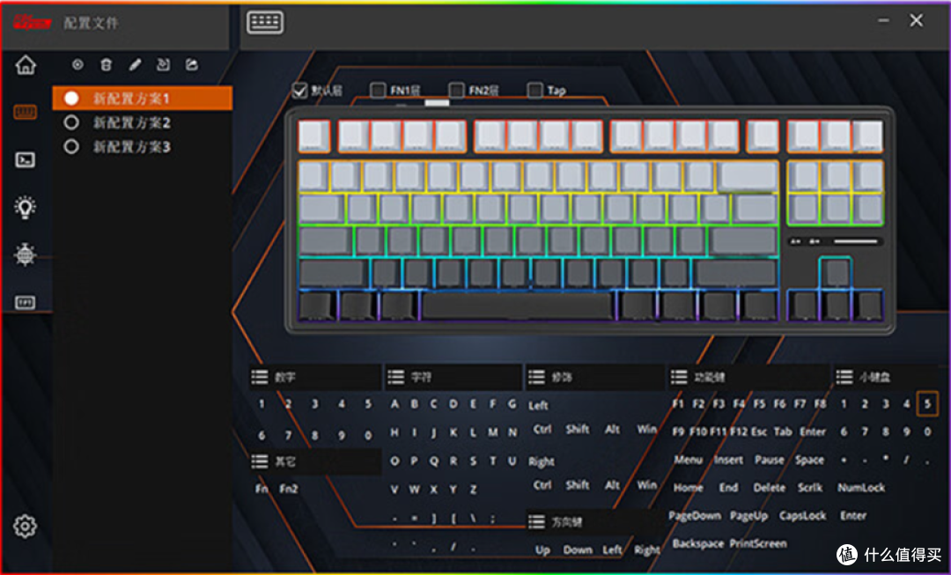The width and height of the screenshot is (951, 575).
Task: Go to the Home sidebar icon
Action: click(26, 64)
